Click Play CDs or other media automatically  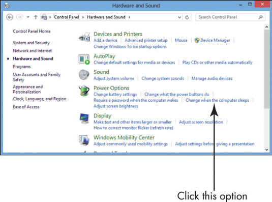(218, 63)
